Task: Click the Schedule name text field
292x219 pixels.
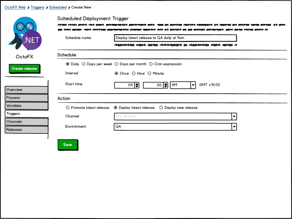Action: [175, 38]
